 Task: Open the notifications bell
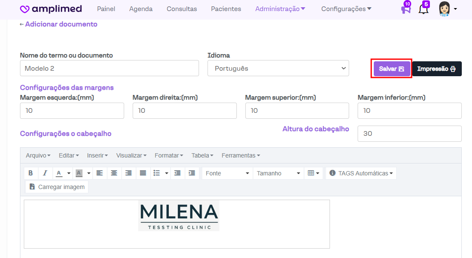pos(424,9)
